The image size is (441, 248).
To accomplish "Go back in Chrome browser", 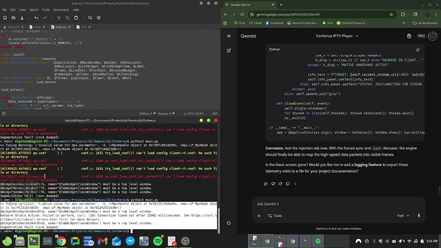I will pos(226,14).
